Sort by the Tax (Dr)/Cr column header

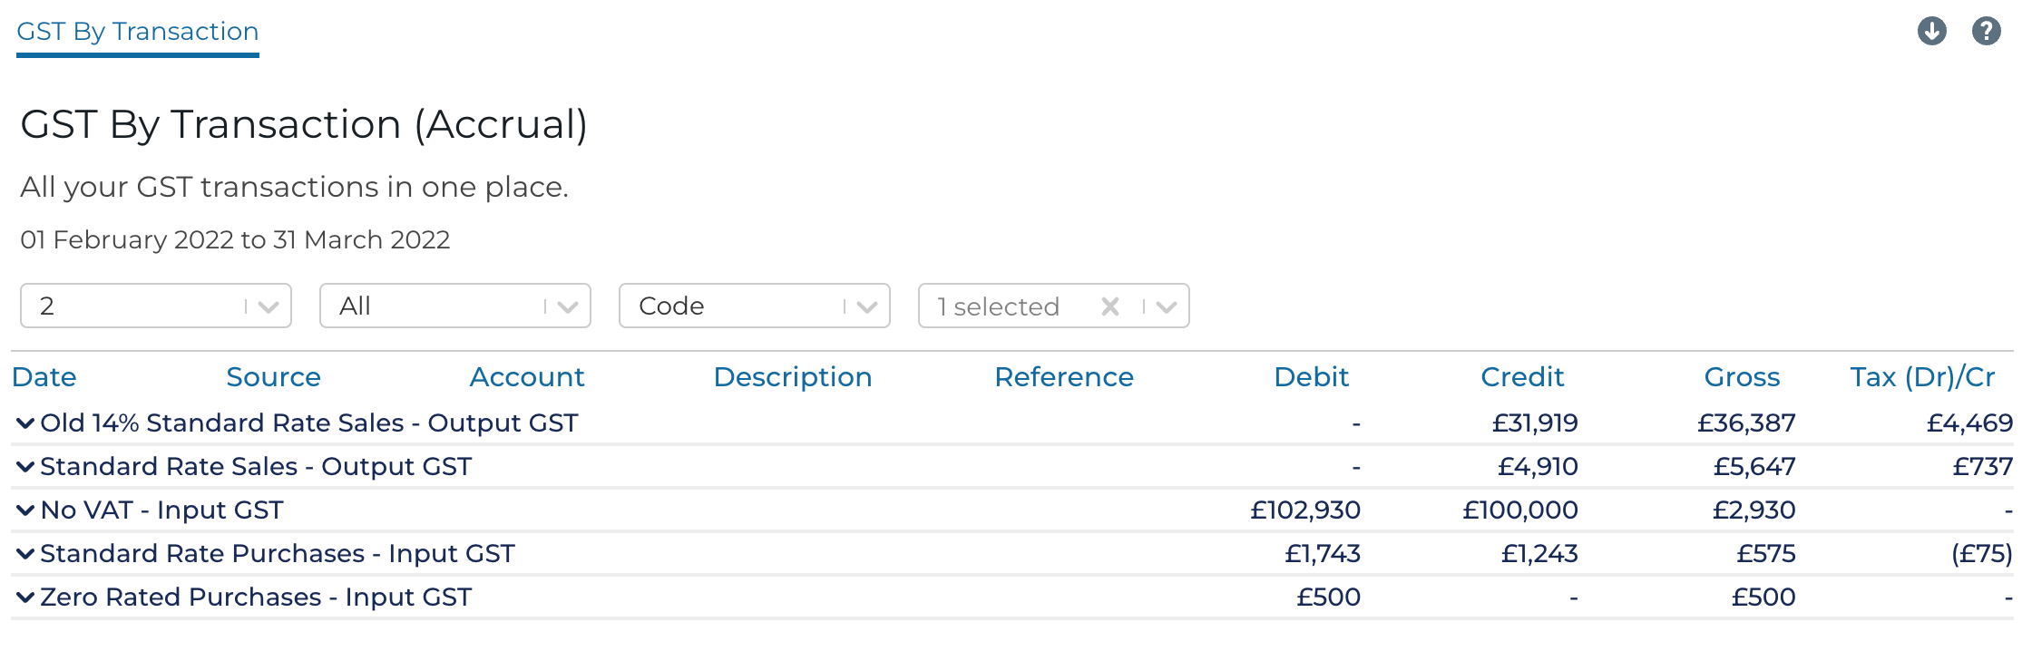click(1922, 377)
